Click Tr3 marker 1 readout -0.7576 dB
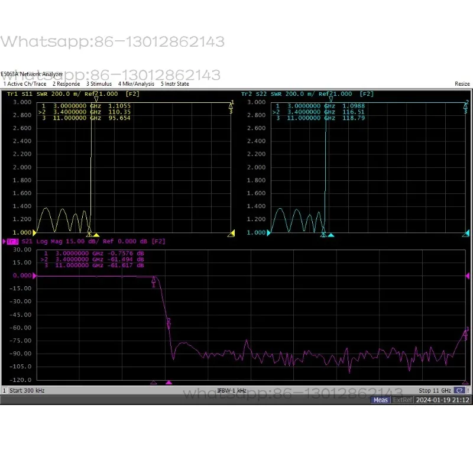 click(126, 254)
